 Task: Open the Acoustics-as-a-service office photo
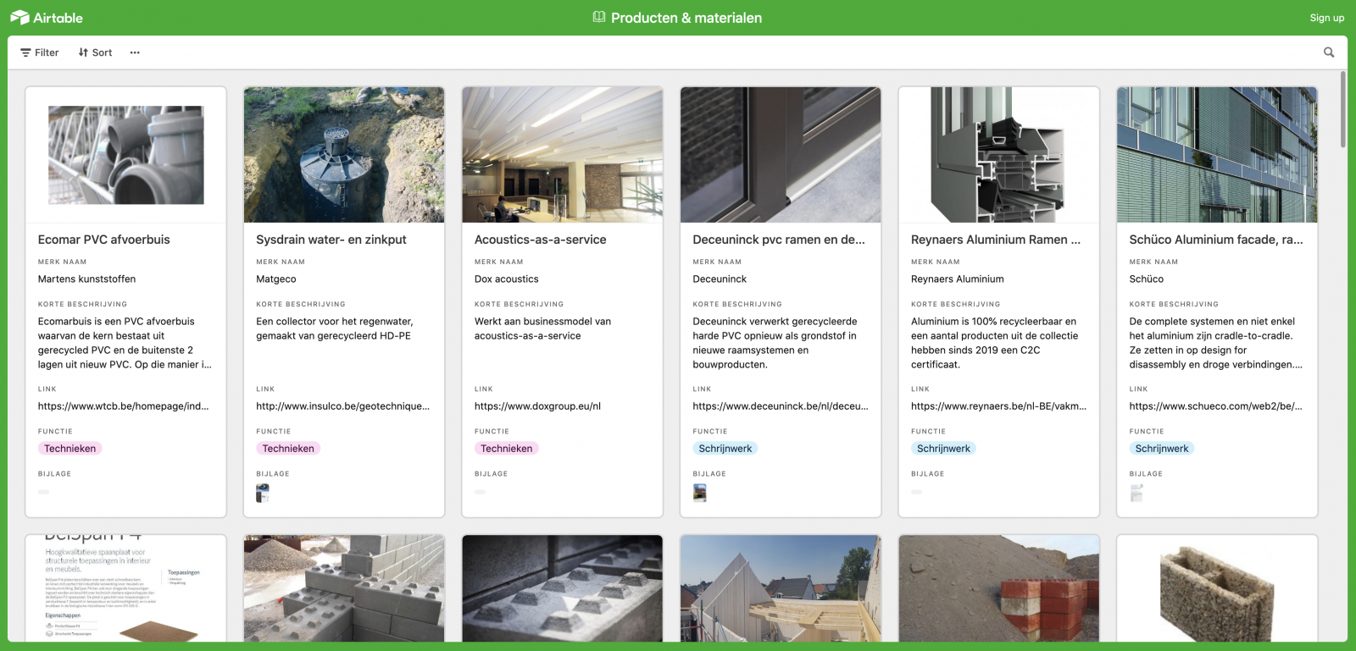(x=563, y=155)
